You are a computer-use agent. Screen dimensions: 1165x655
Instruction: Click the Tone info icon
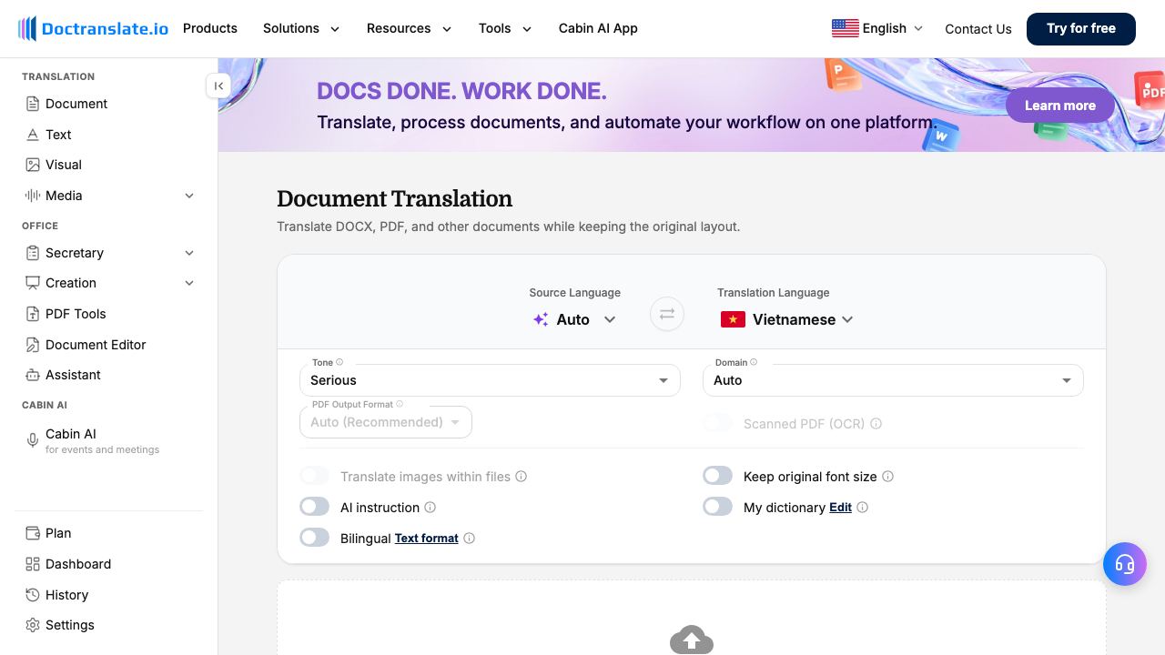339,362
